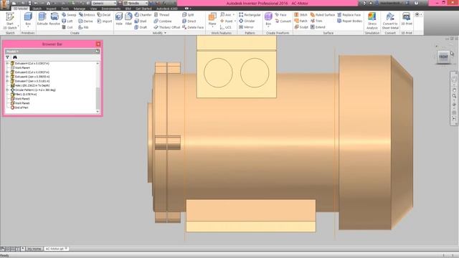The image size is (459, 258).
Task: Go to the Environments tab
Action: [x=111, y=9]
